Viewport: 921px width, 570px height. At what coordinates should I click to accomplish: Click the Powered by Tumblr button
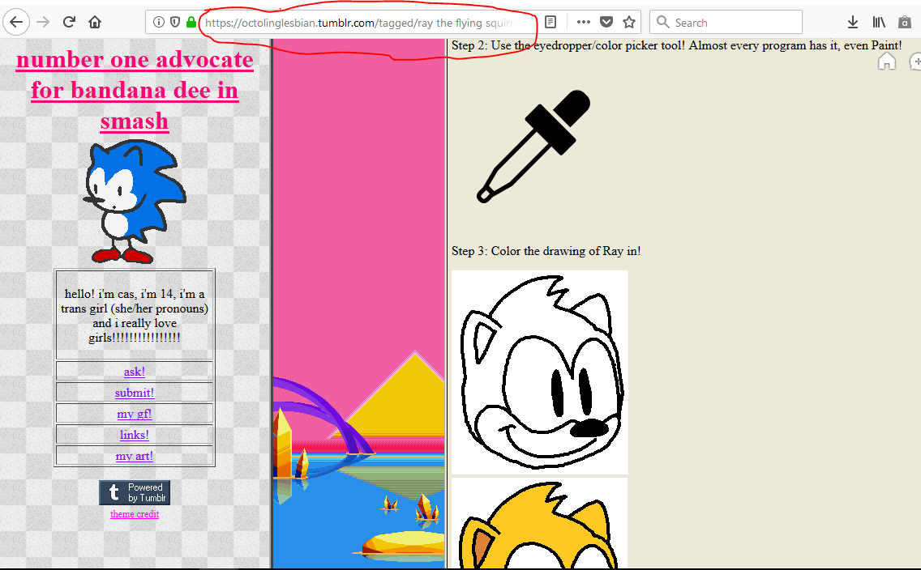coord(135,492)
